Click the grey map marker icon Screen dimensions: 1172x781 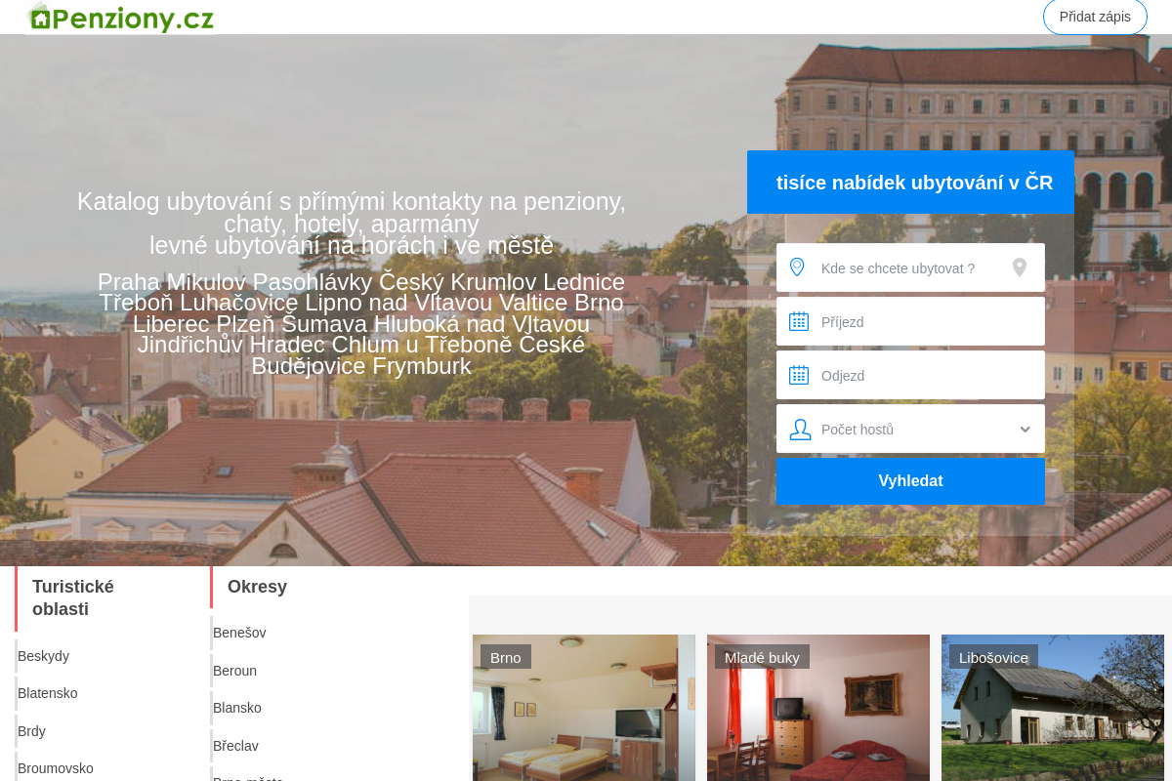tap(1020, 267)
